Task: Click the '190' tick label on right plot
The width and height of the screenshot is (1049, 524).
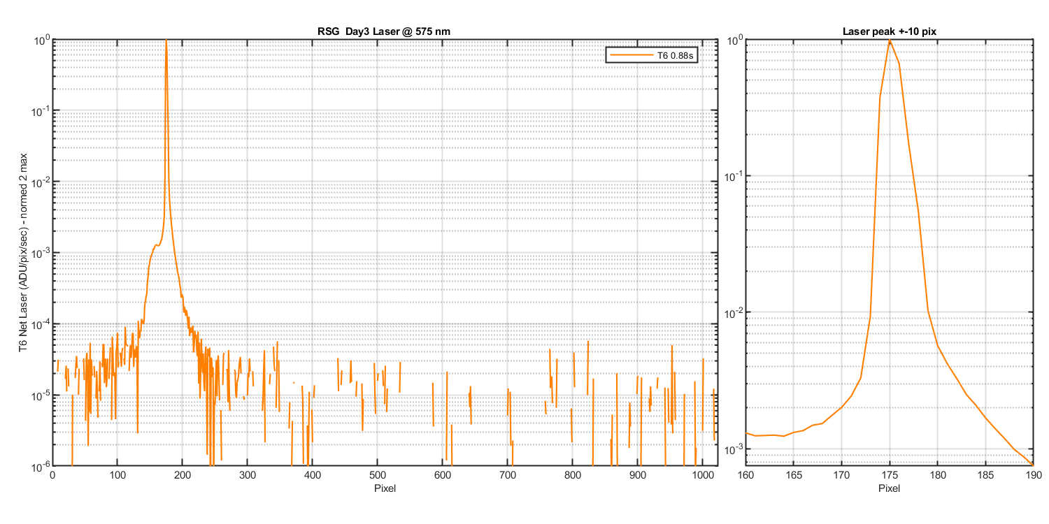Action: click(1033, 475)
